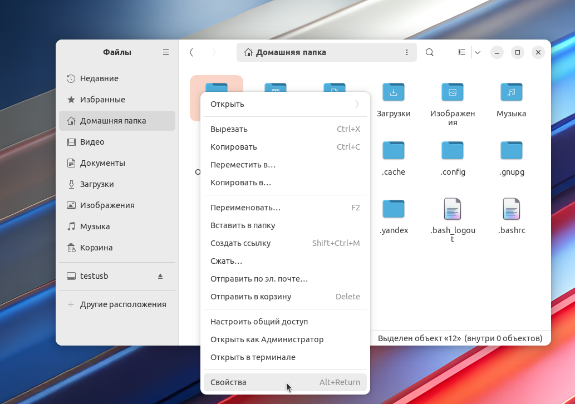Open the Загрузки folder icon
The width and height of the screenshot is (575, 404).
coord(394,92)
